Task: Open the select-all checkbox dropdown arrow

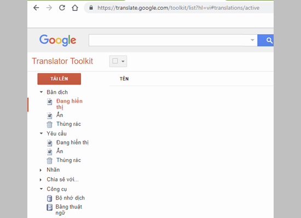Action: coord(123,62)
